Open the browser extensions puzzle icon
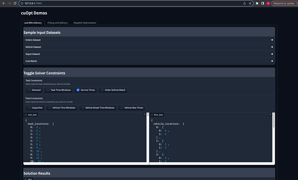The width and height of the screenshot is (298, 180). pos(257,3)
